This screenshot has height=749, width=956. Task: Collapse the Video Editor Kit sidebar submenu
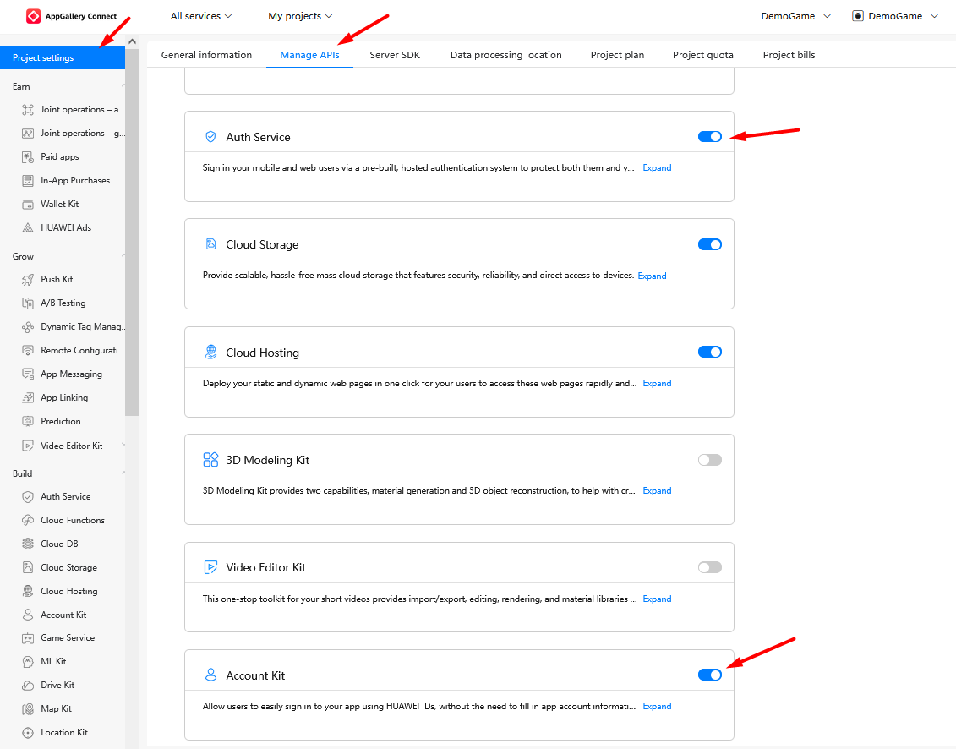122,446
